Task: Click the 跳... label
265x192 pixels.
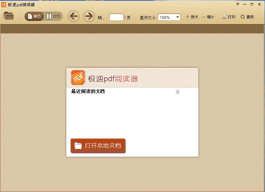Action: click(x=101, y=18)
